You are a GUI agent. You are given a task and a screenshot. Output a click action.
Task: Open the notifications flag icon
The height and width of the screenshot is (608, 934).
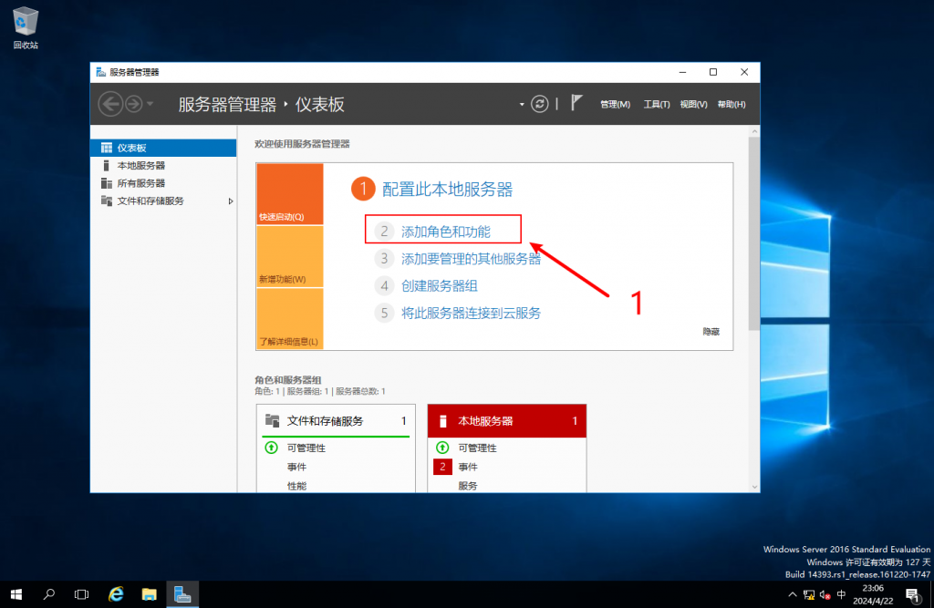click(576, 103)
